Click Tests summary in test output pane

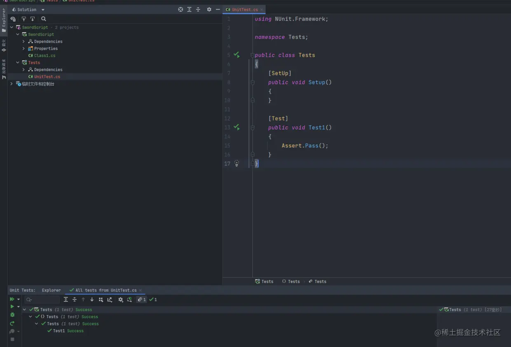click(470, 310)
